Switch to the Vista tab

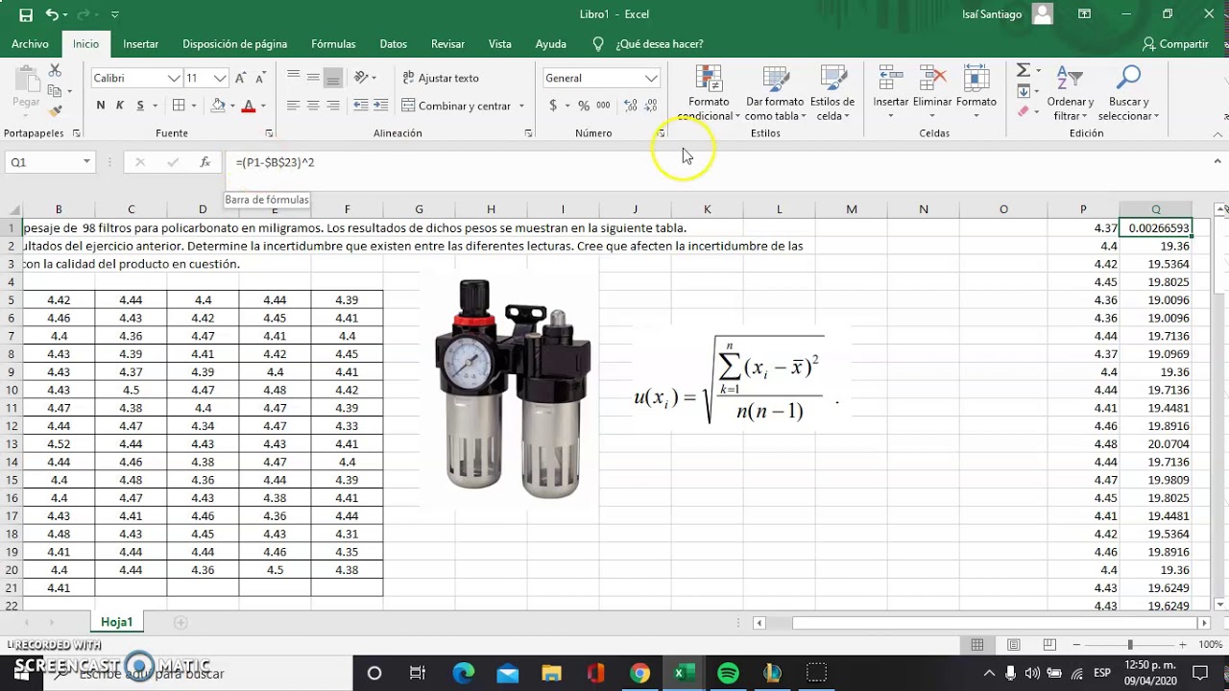[x=500, y=44]
